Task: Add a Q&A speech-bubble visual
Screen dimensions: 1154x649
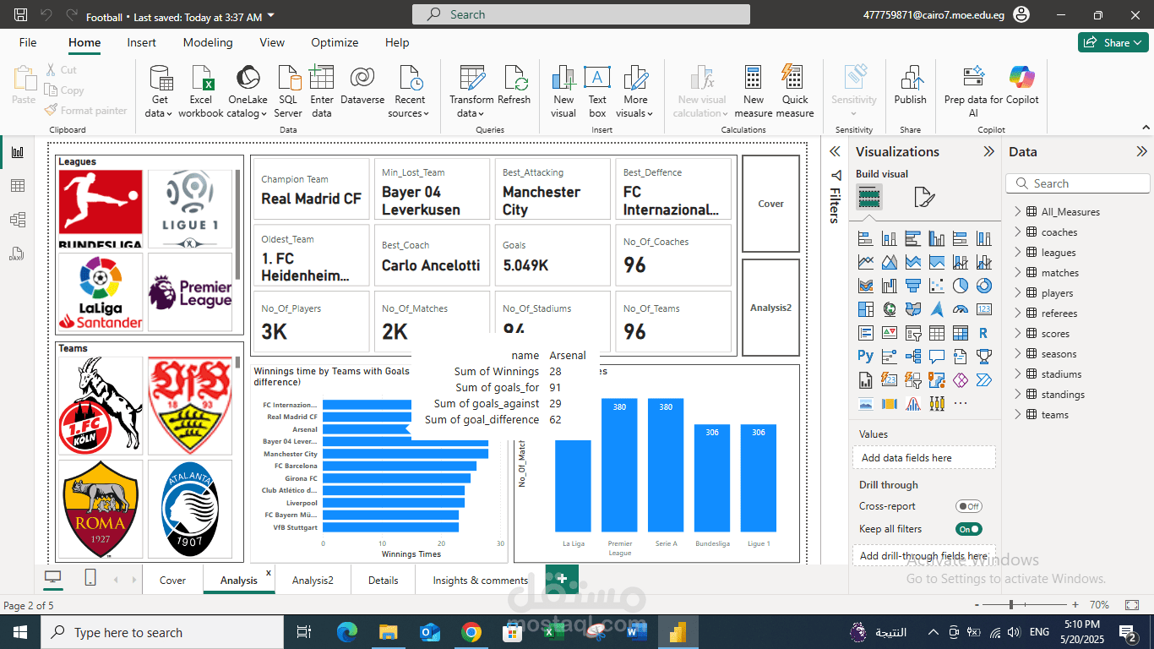Action: click(936, 357)
